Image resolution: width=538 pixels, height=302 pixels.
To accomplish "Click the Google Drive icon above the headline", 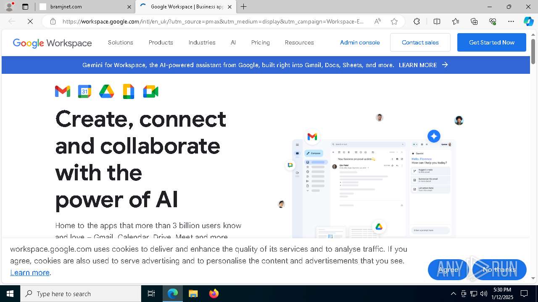I will click(106, 91).
